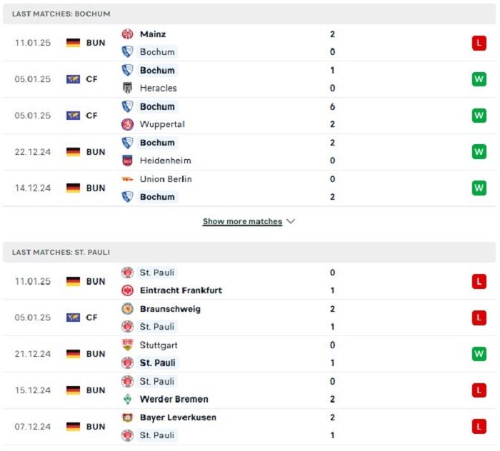Click the world flag icon beside Braunschweig match

pyautogui.click(x=73, y=318)
